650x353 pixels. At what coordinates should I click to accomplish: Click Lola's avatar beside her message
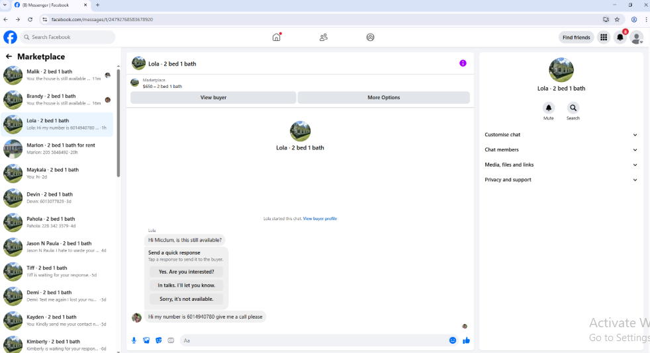tap(136, 317)
